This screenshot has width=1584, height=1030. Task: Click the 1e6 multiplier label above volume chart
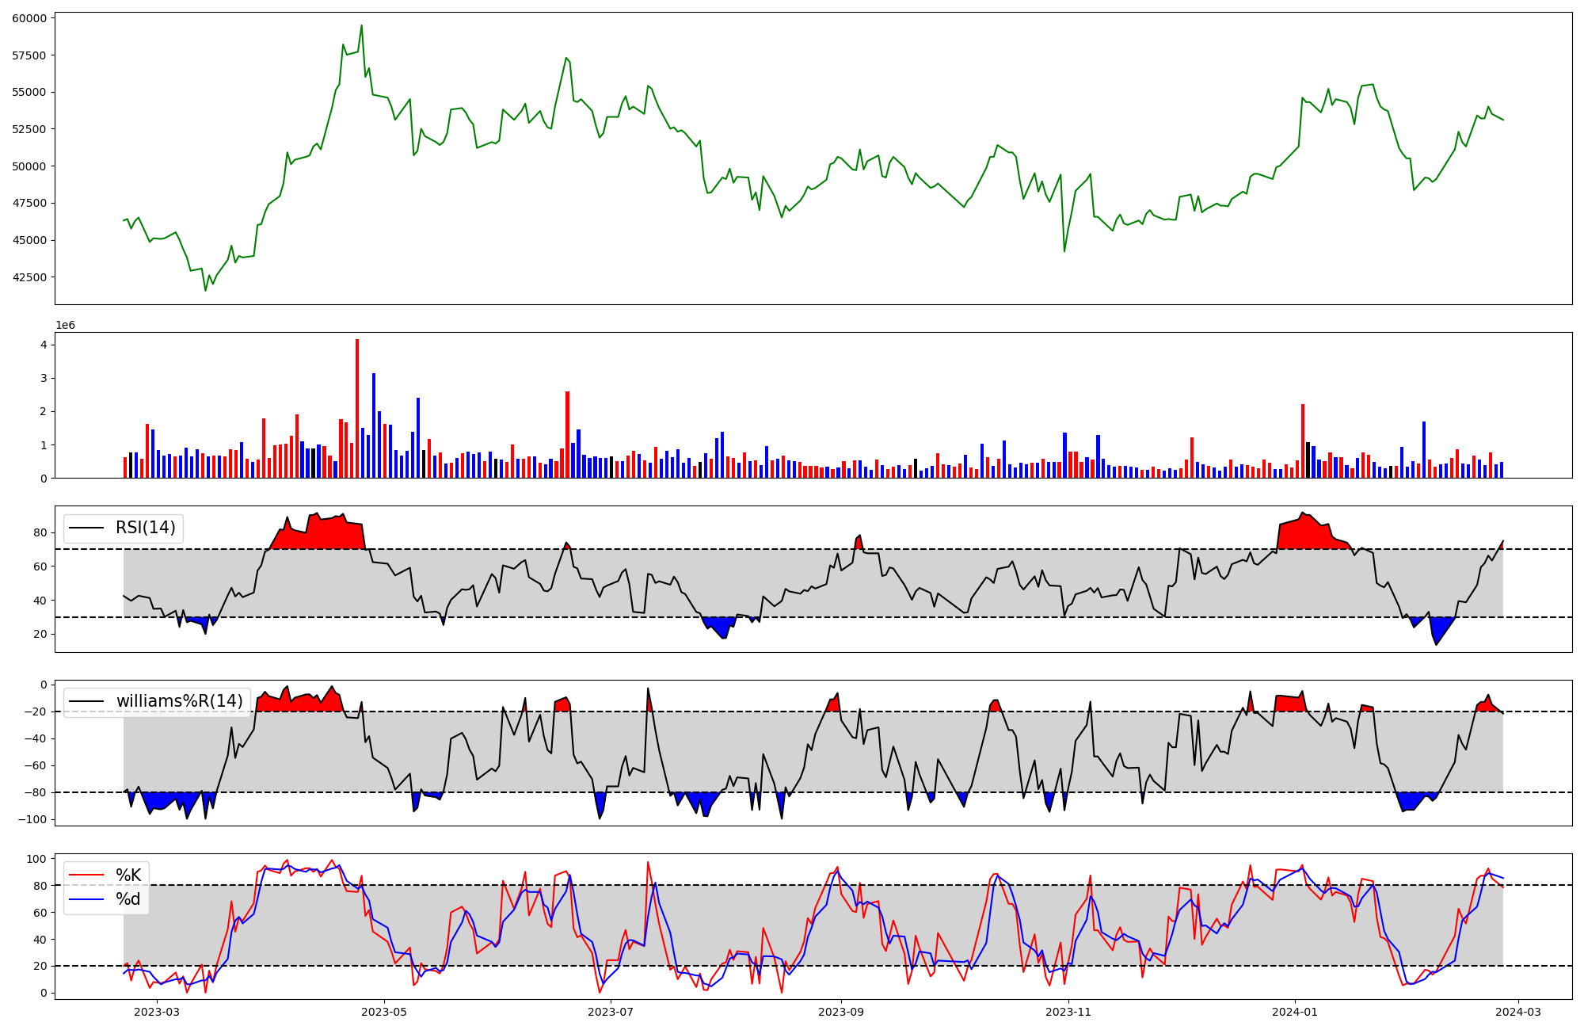(65, 326)
